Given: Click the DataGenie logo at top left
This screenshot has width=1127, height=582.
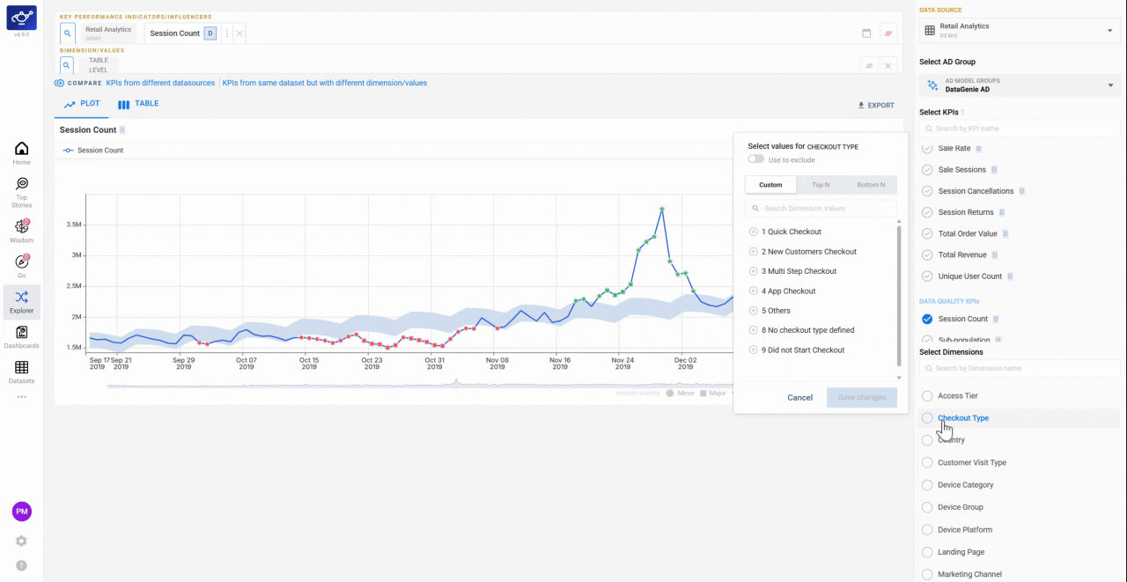Looking at the screenshot, I should pyautogui.click(x=21, y=18).
